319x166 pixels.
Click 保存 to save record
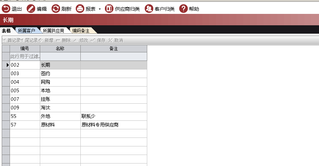pyautogui.click(x=98, y=40)
